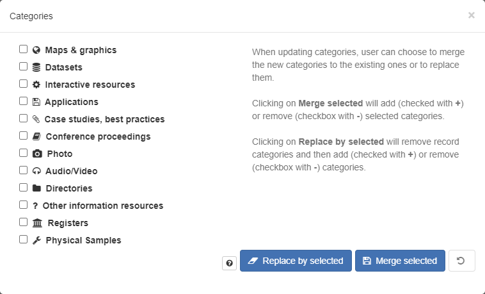Click the globe icon beside Maps & graphics
485x294 pixels.
(36, 50)
